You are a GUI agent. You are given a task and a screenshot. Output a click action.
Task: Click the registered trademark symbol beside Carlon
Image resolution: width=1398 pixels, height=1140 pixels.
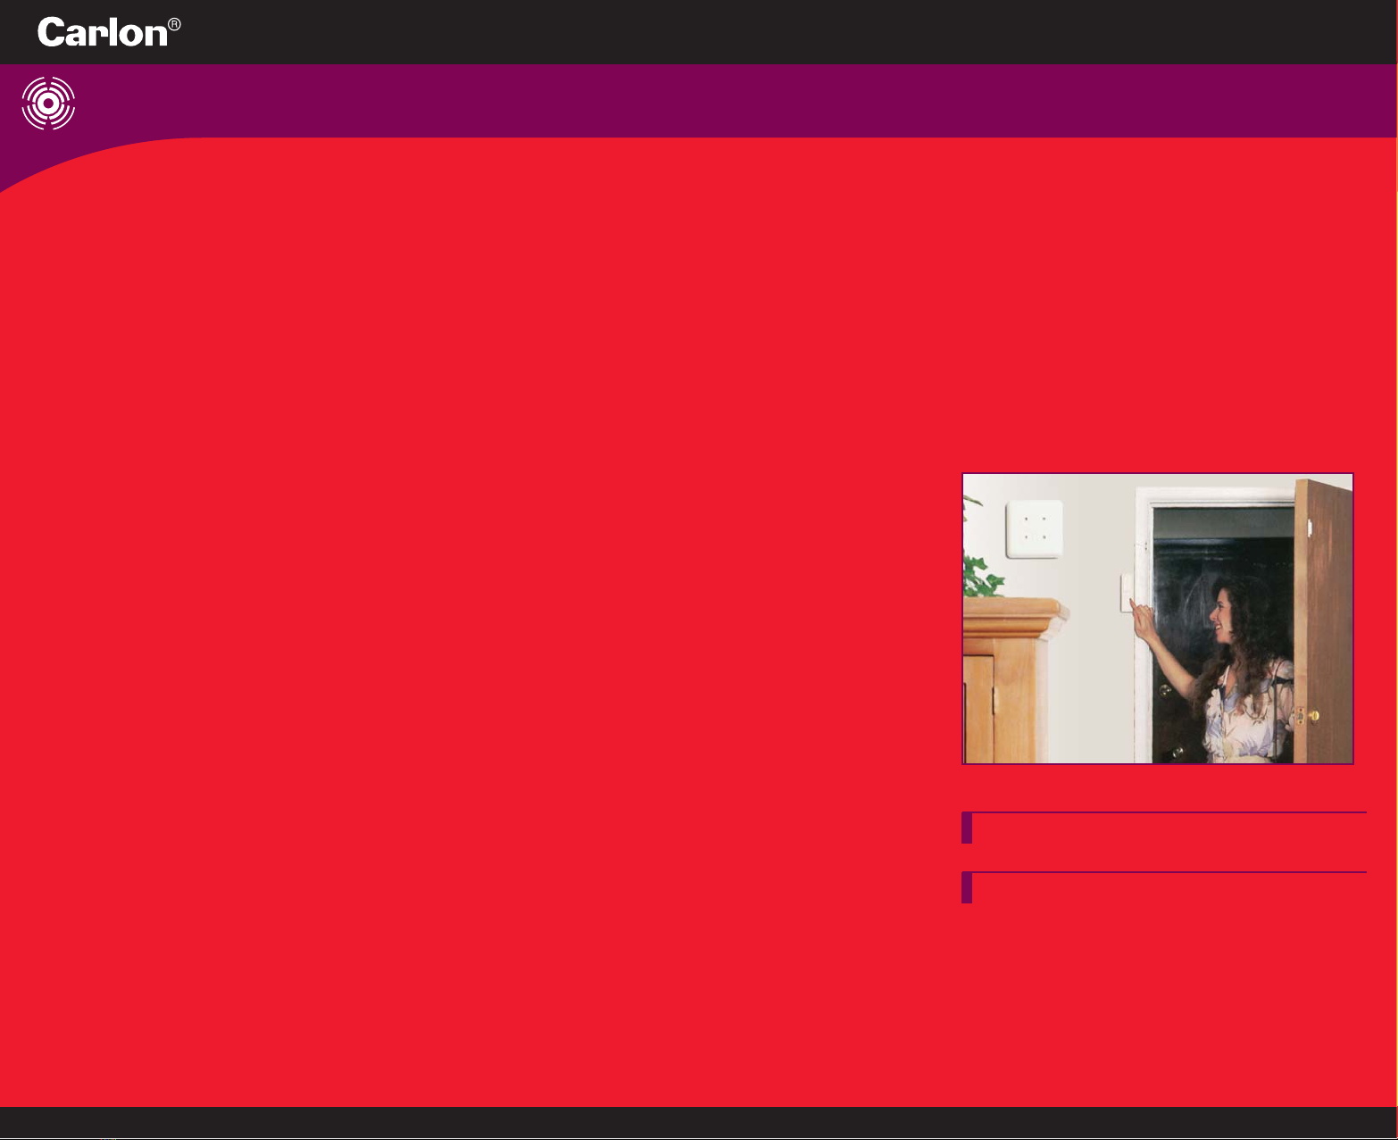(x=174, y=25)
